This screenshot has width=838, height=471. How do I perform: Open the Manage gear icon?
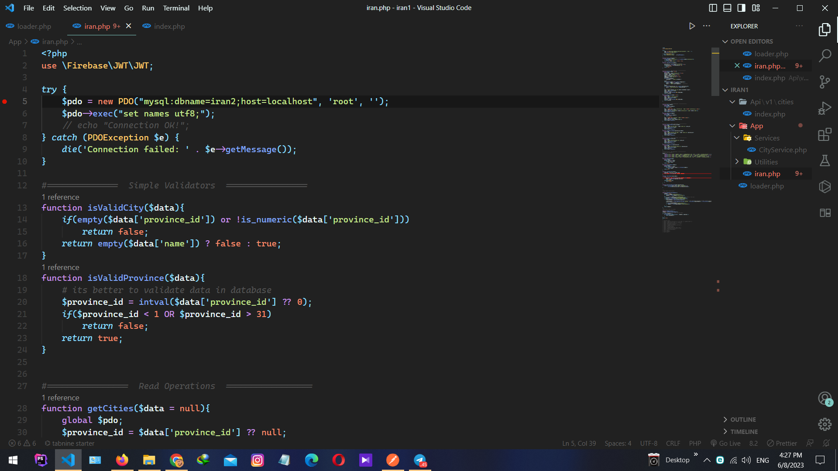coord(824,424)
